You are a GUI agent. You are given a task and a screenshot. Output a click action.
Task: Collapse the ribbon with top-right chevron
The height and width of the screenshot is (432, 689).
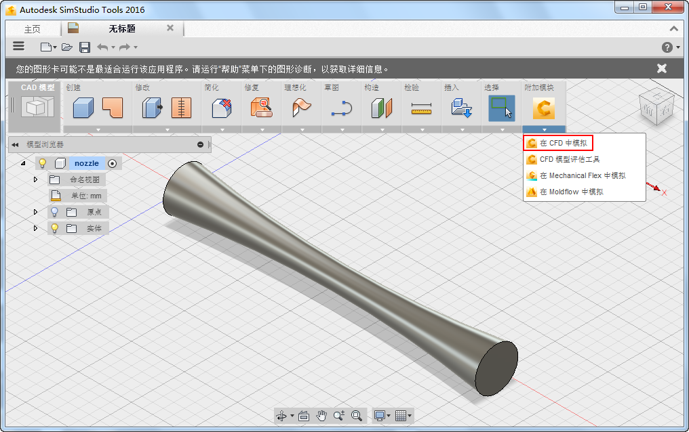pos(673,28)
